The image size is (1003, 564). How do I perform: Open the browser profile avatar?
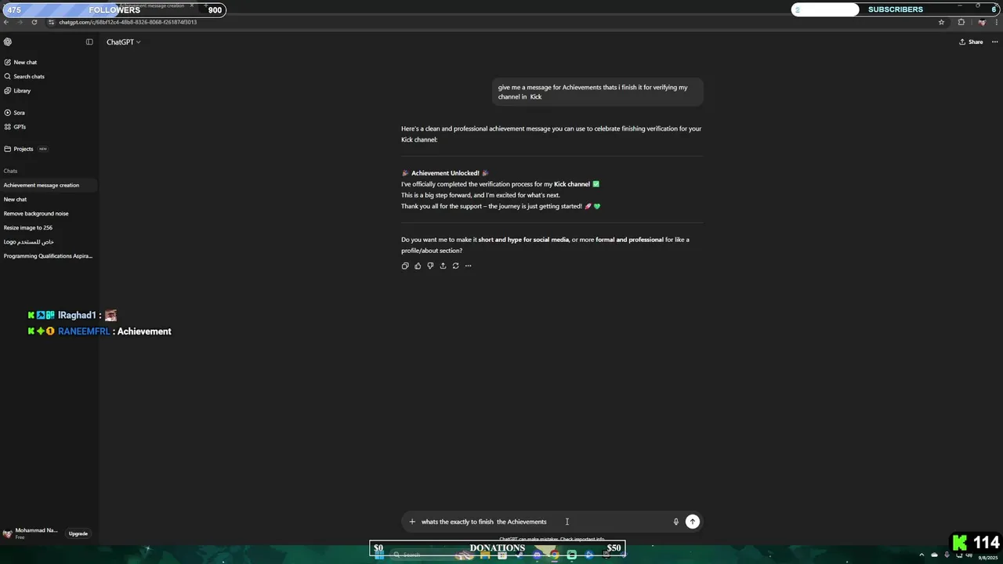[x=982, y=22]
